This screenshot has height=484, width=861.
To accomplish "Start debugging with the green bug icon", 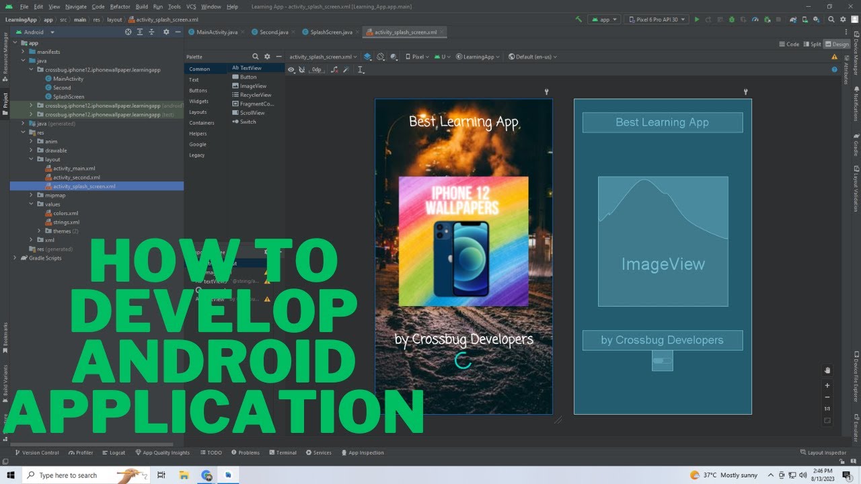I will (x=731, y=19).
